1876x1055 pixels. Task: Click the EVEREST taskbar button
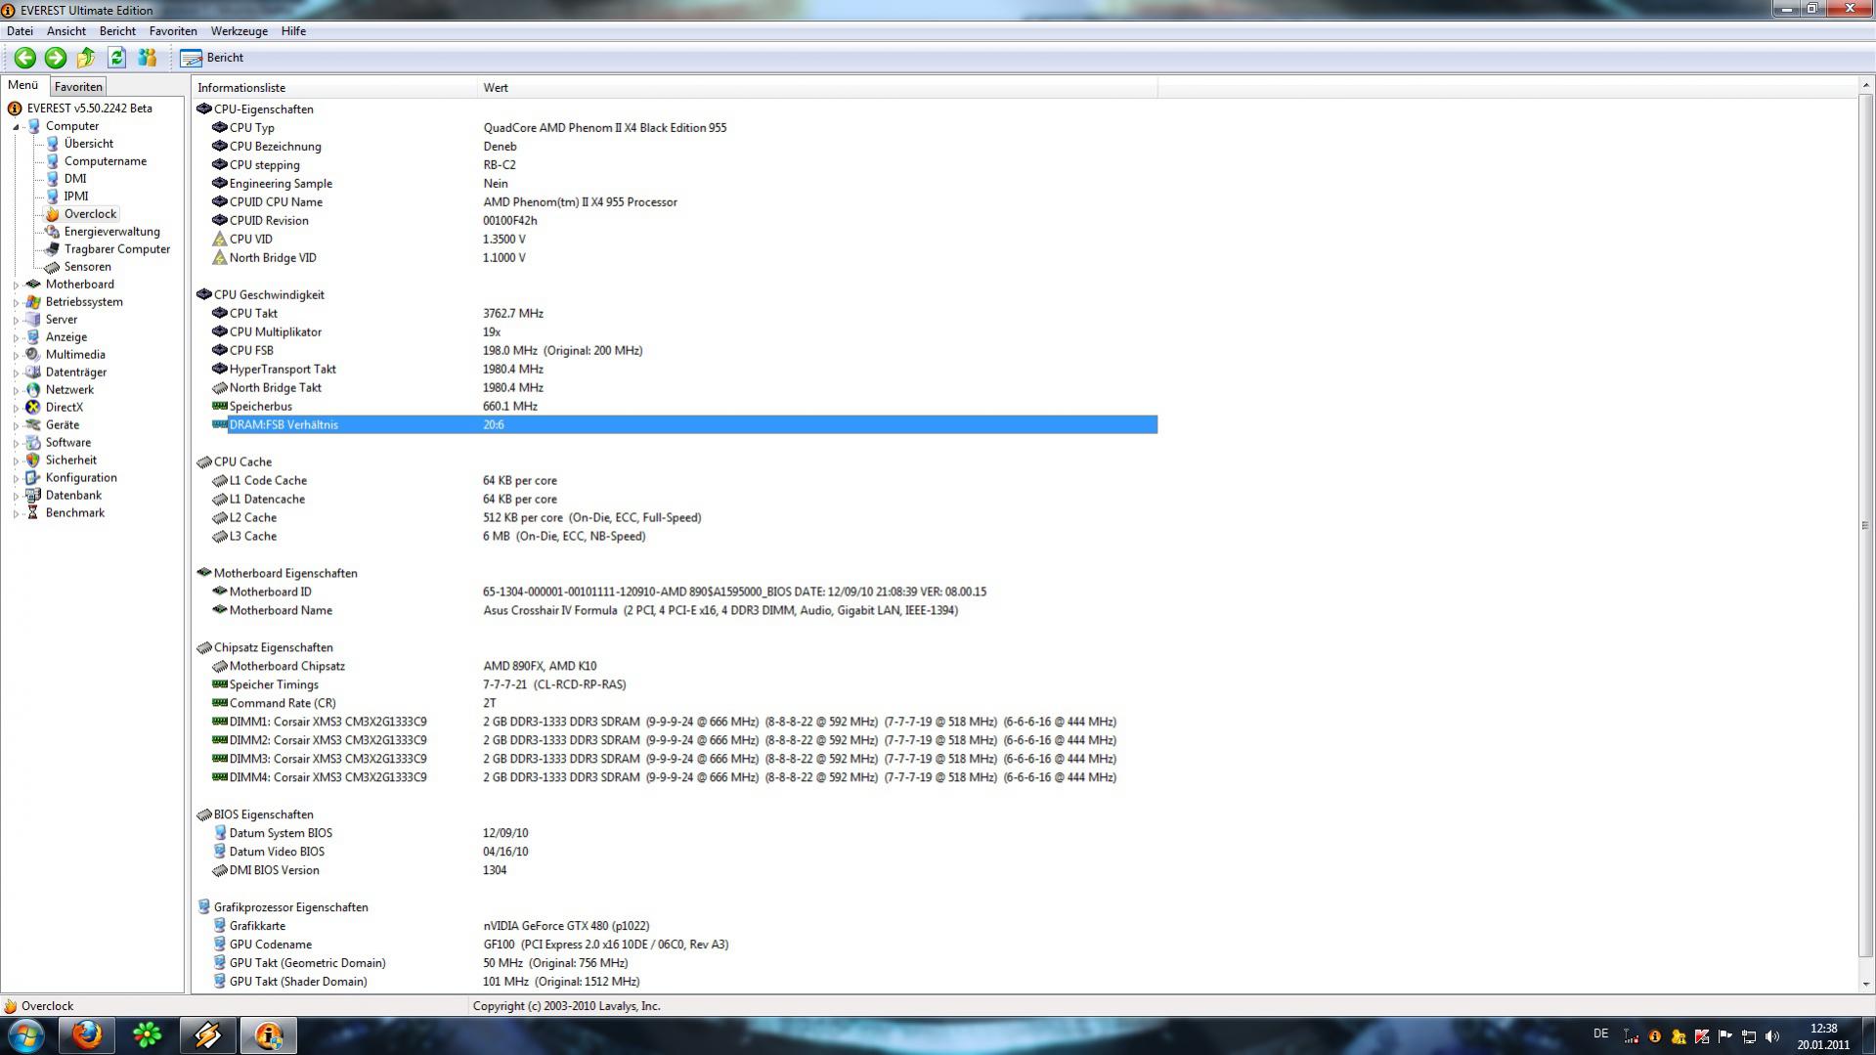(x=269, y=1035)
